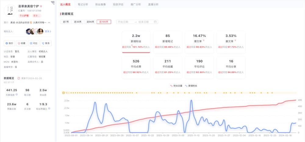Click the 联系 contact button
305x142 pixels.
coord(46,43)
